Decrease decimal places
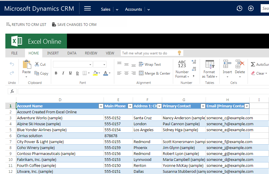The image size is (269, 174). pos(194,69)
